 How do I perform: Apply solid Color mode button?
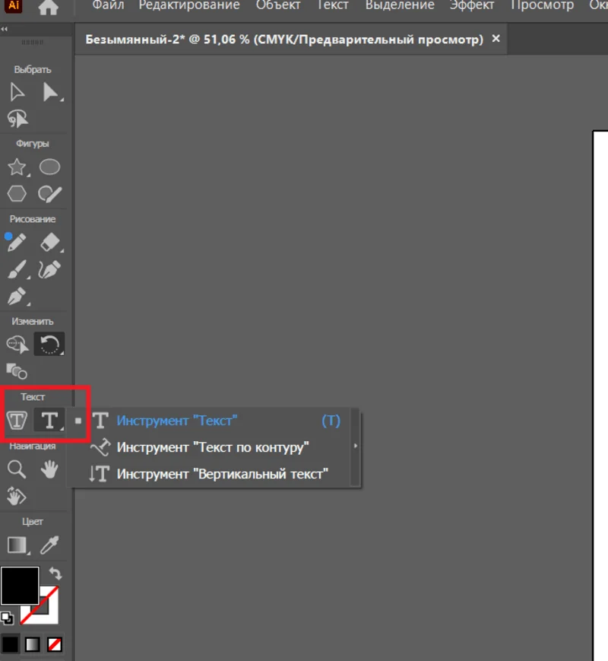10,644
